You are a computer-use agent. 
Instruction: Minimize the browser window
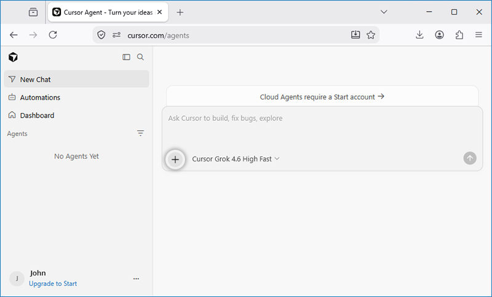[429, 12]
